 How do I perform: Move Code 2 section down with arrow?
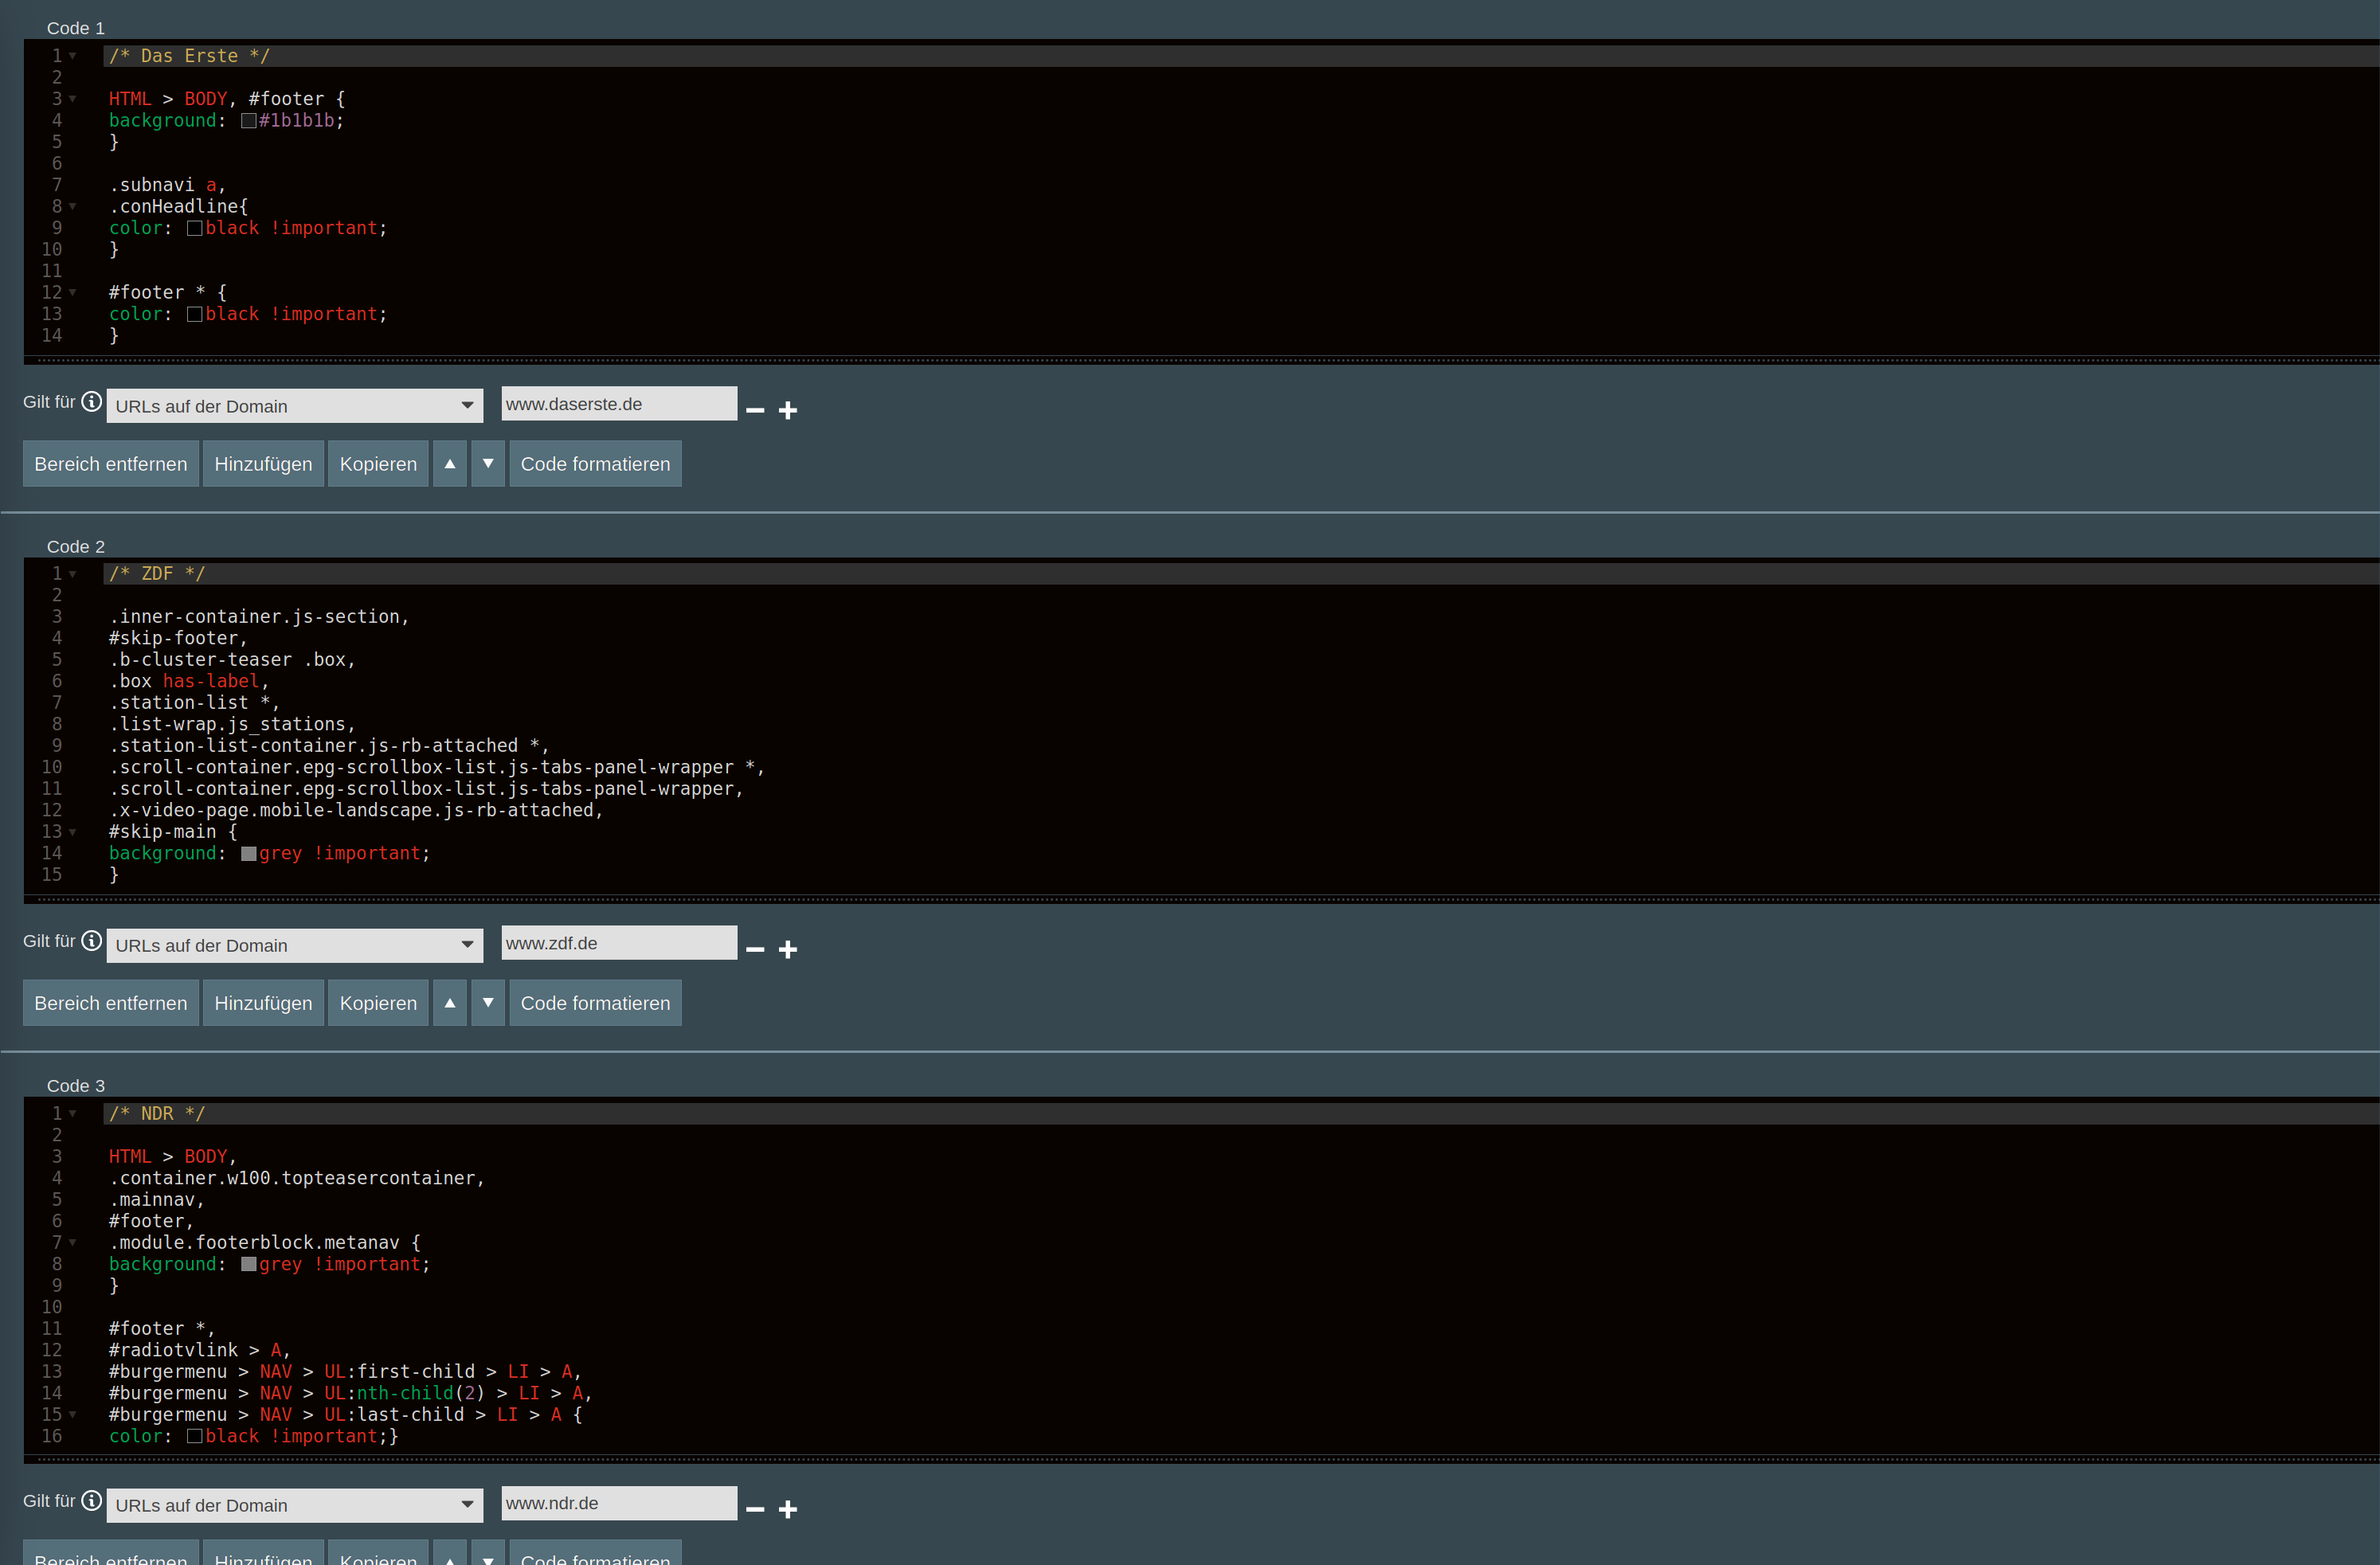488,1003
